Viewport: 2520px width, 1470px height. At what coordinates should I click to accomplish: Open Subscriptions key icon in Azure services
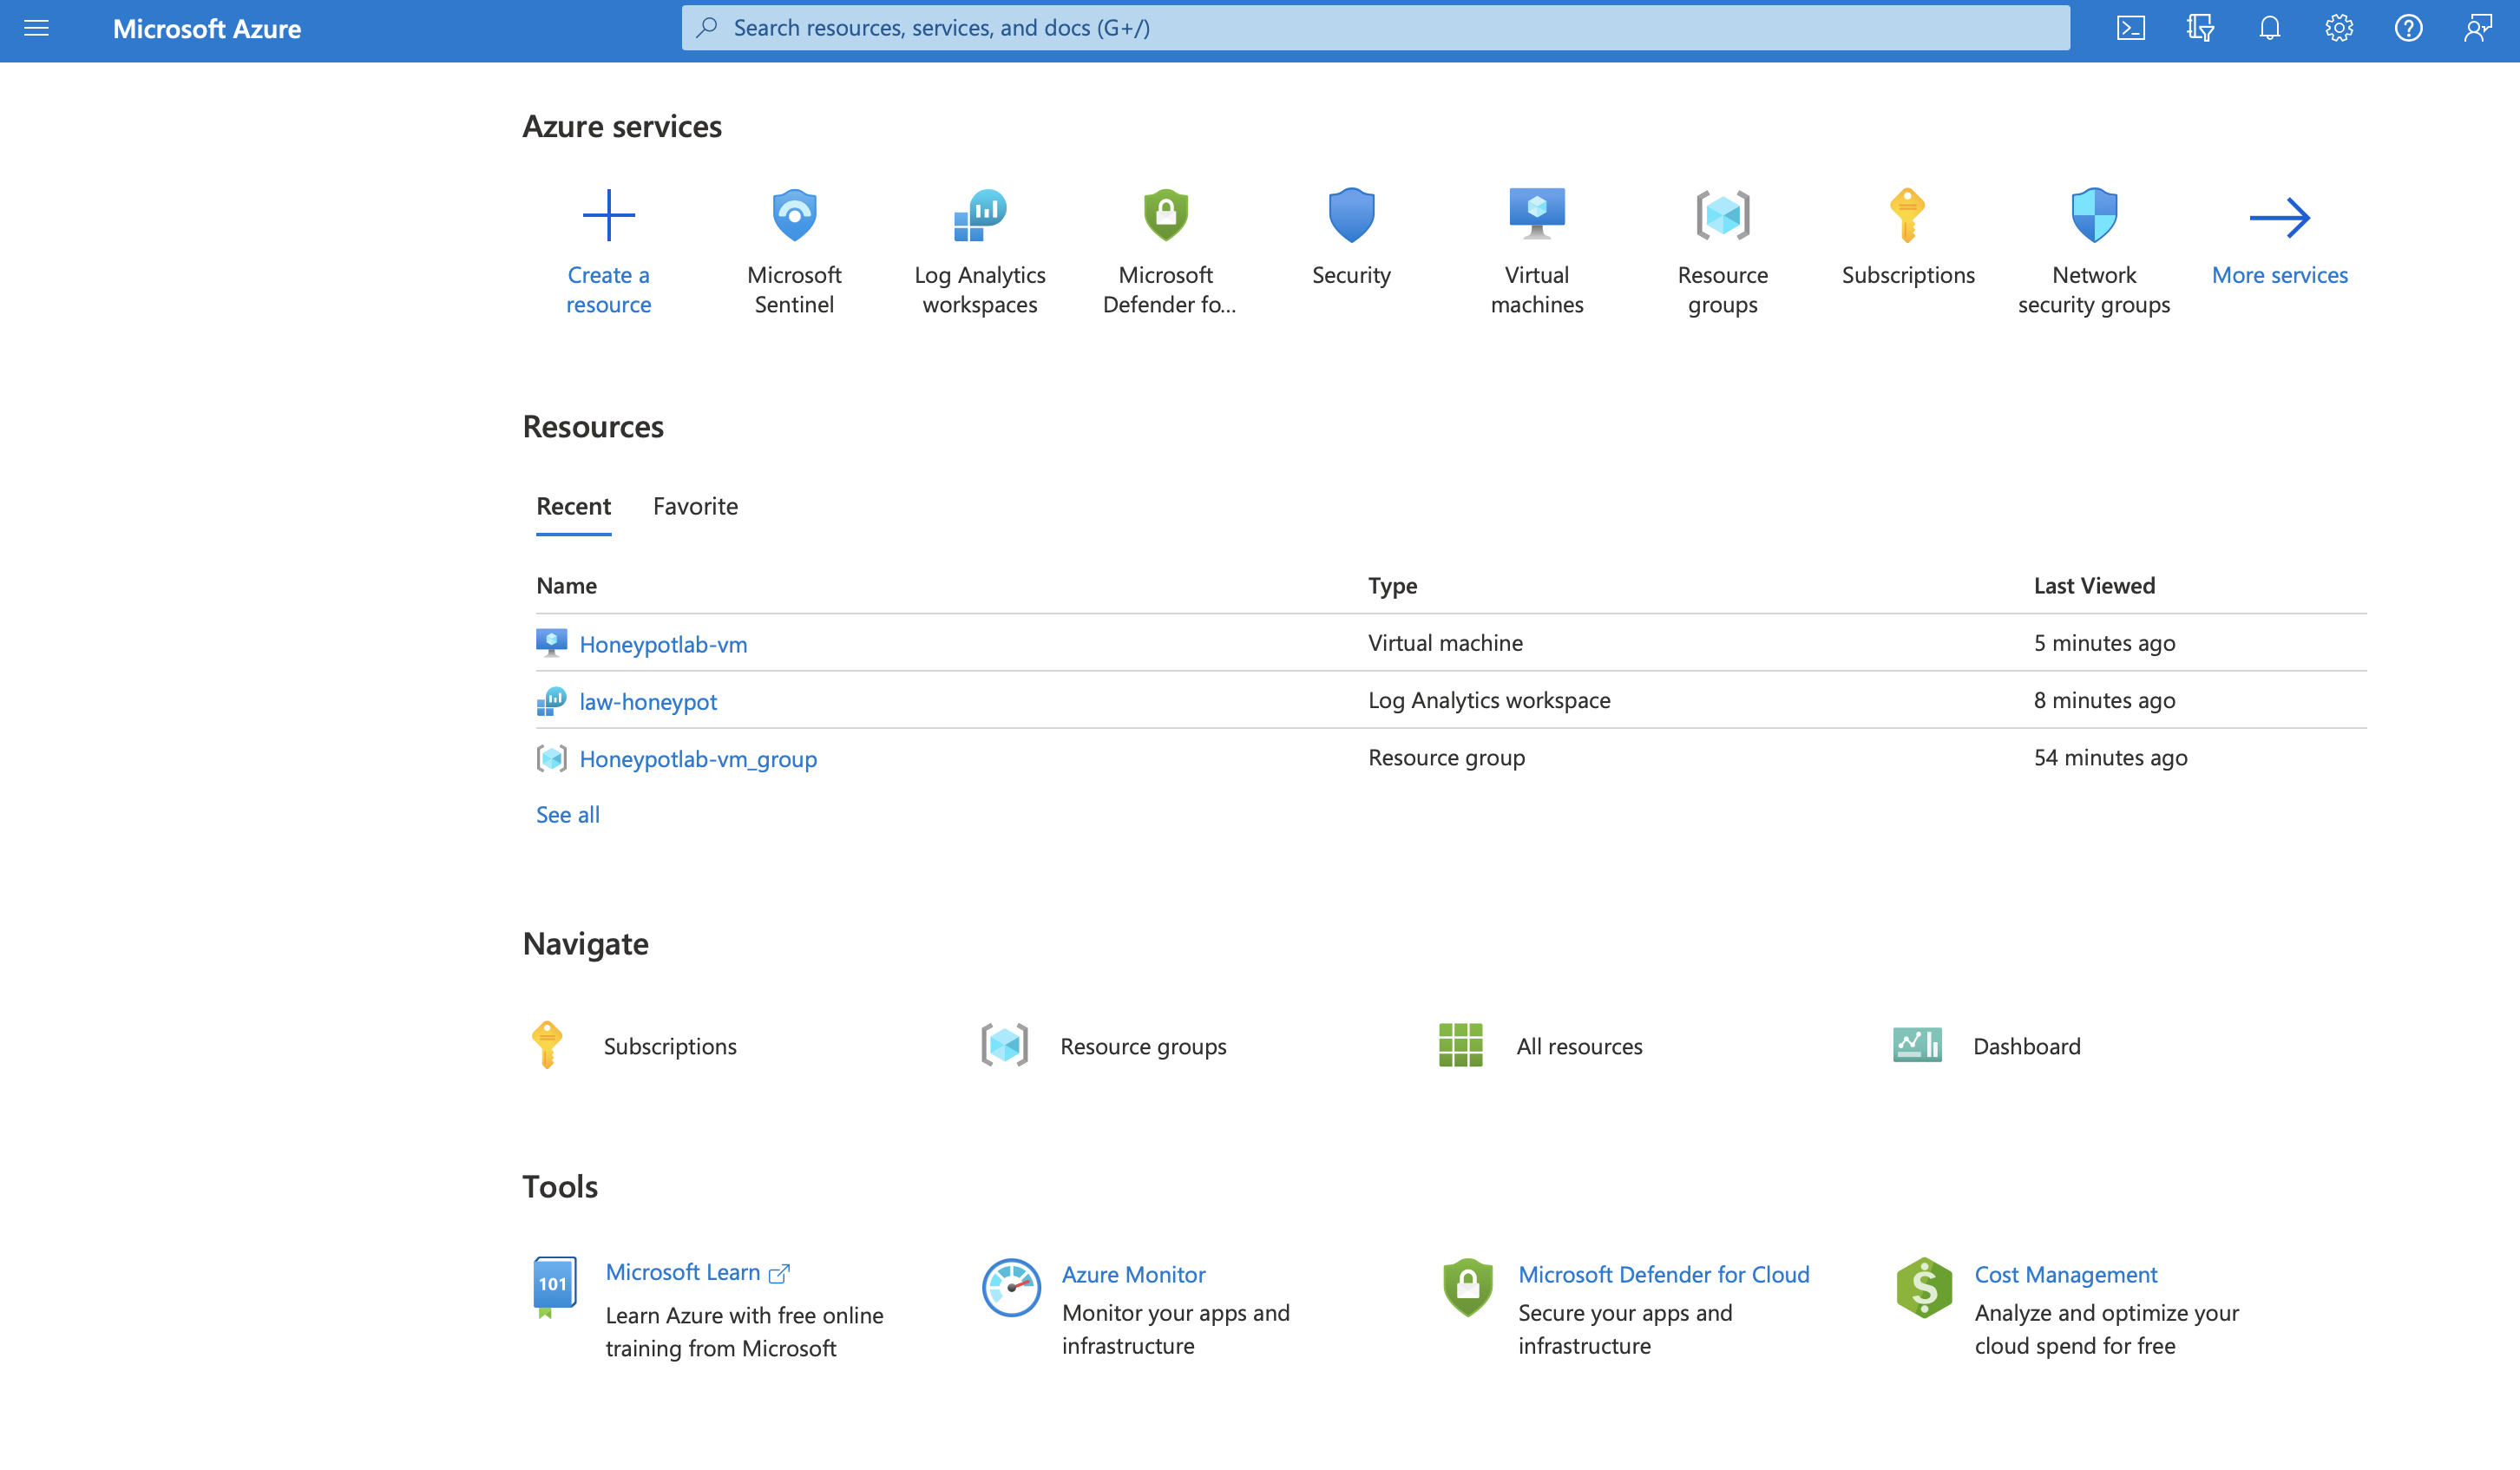pyautogui.click(x=1908, y=215)
